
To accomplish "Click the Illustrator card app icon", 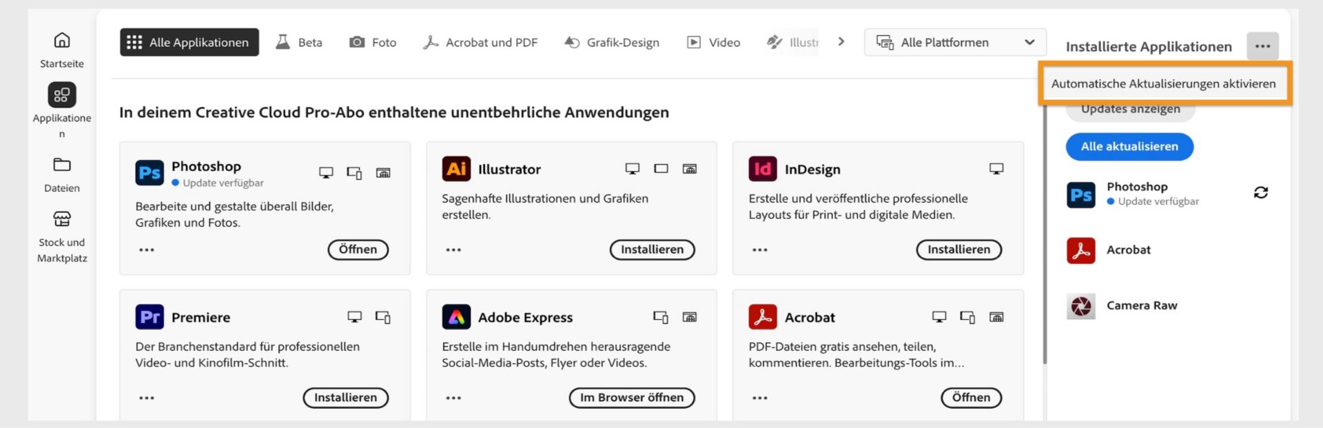I will 456,169.
